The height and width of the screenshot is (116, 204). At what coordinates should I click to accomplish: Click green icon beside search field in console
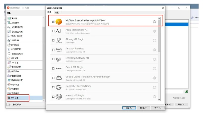pyautogui.click(x=187, y=91)
